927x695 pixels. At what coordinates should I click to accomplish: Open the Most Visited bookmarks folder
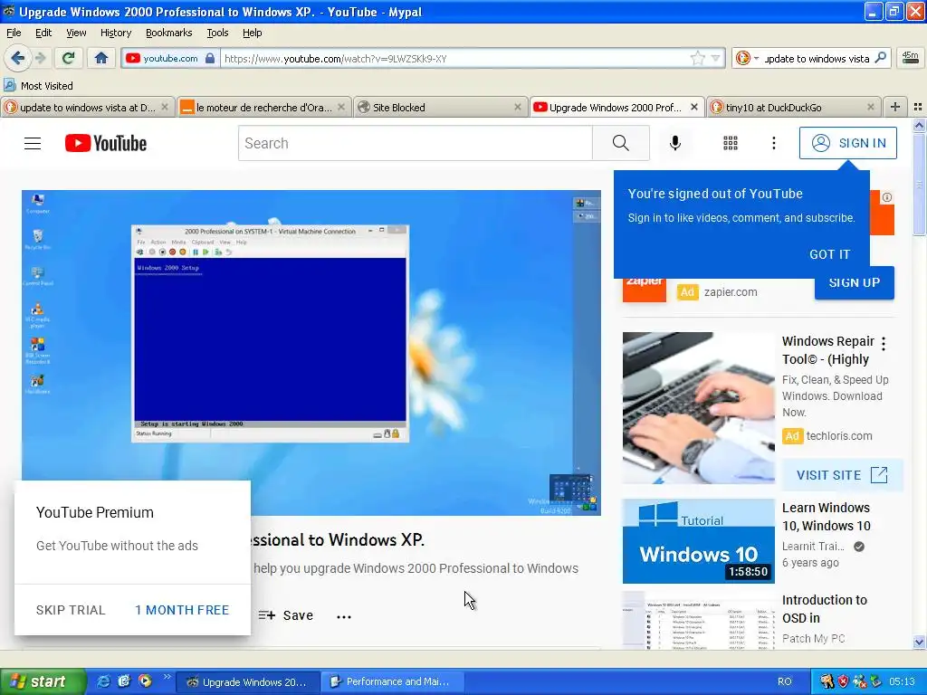pos(38,86)
